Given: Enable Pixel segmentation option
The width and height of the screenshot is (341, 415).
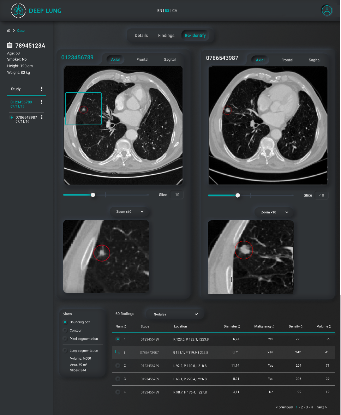Looking at the screenshot, I should pyautogui.click(x=65, y=339).
